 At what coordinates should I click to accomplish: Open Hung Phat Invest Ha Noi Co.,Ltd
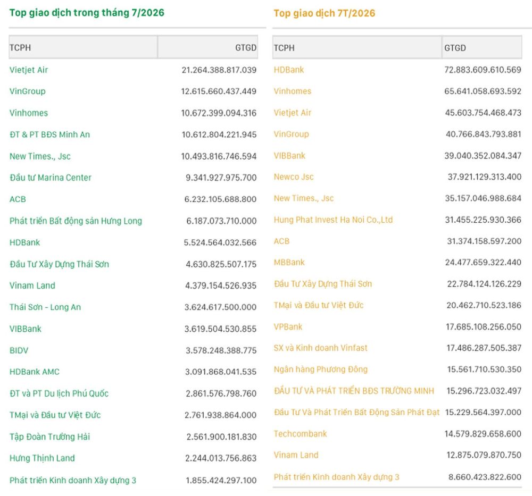pyautogui.click(x=333, y=220)
